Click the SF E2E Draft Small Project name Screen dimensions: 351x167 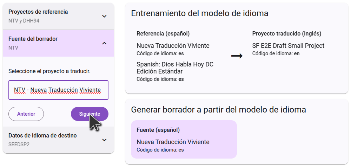tap(288, 46)
